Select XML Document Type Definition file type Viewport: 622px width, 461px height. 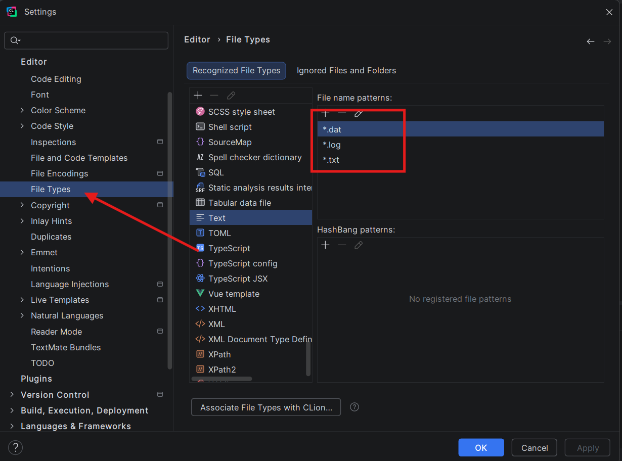pos(251,339)
